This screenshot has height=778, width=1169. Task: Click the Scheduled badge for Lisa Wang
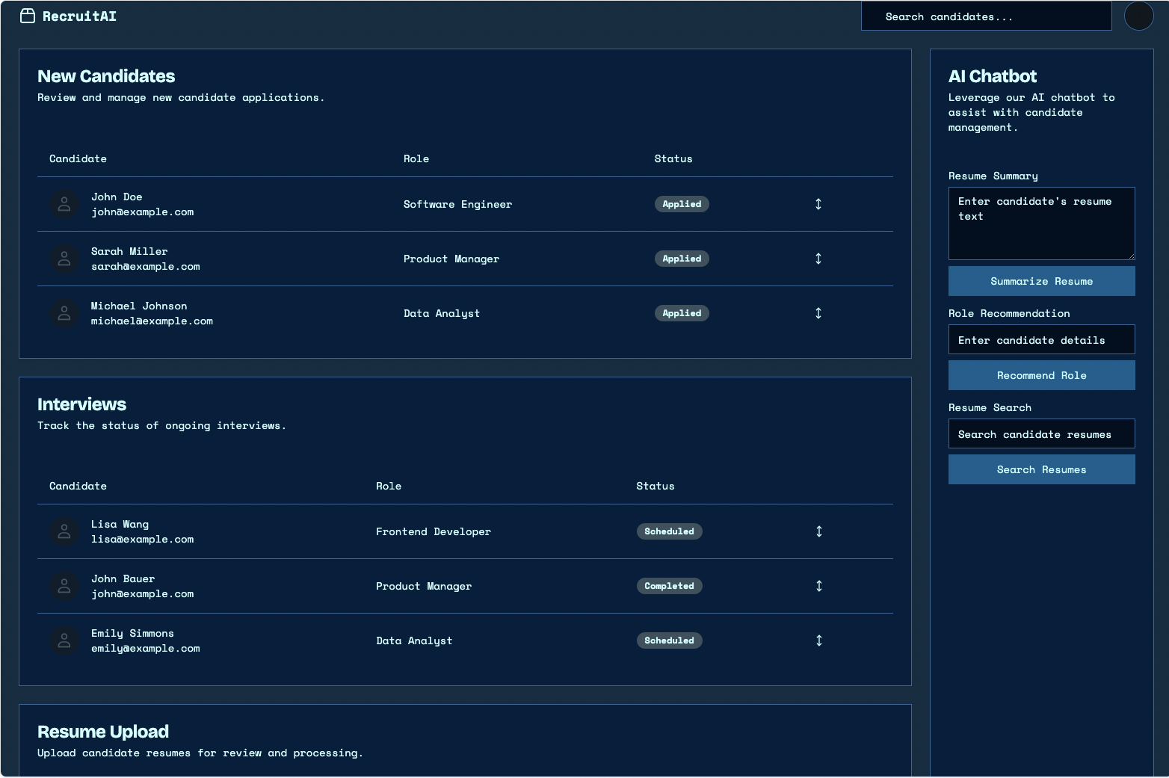(x=669, y=531)
